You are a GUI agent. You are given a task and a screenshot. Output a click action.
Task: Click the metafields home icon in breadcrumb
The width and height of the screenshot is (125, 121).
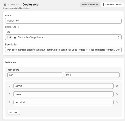[5, 5]
